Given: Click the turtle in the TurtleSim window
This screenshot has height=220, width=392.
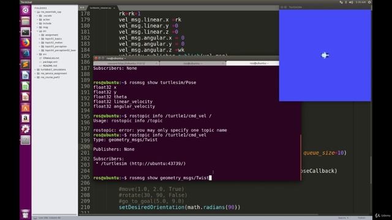Looking at the screenshot, I should 325,56.
